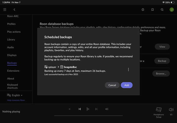Select Extensions in settings sidebar
The image size is (177, 123).
click(13, 71)
